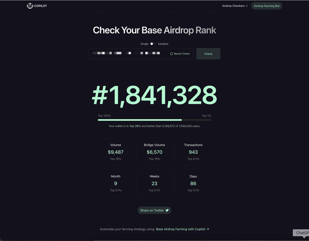Click the 'Top 26%' highlighted text
Screen dimensions: 309x241
point(135,126)
